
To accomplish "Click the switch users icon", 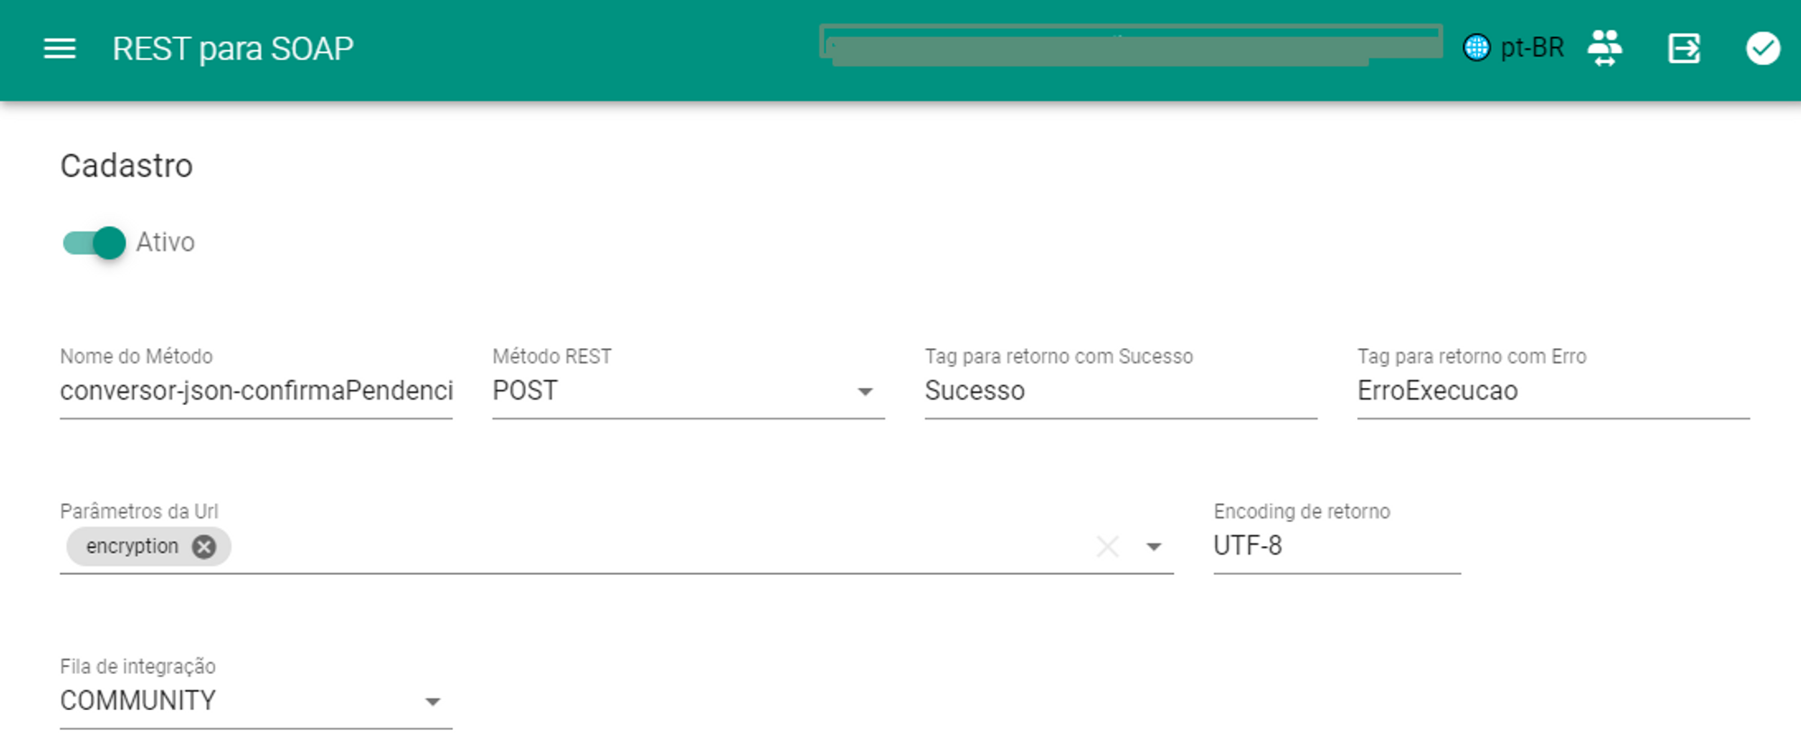I will click(x=1605, y=48).
